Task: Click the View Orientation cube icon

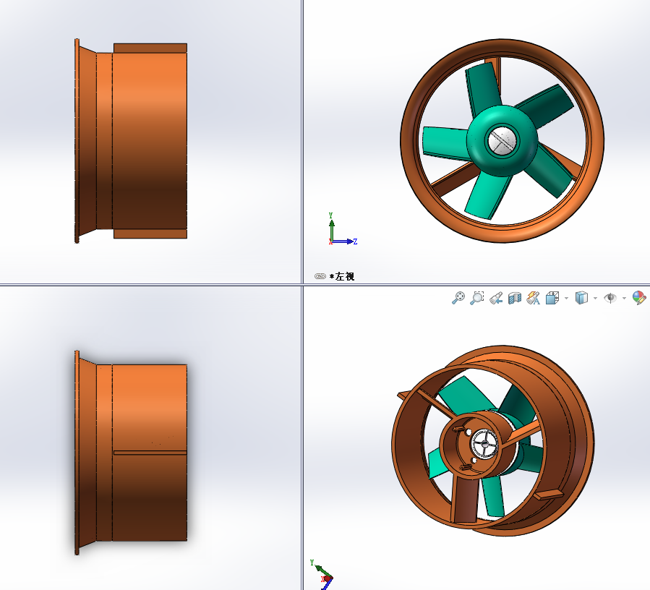Action: (552, 298)
